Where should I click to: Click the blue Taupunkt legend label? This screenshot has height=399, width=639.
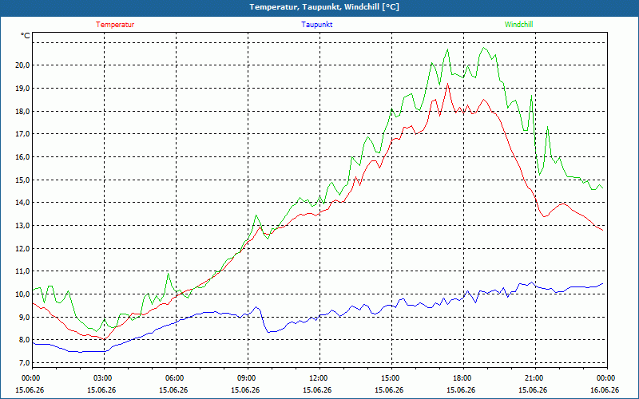tap(316, 25)
